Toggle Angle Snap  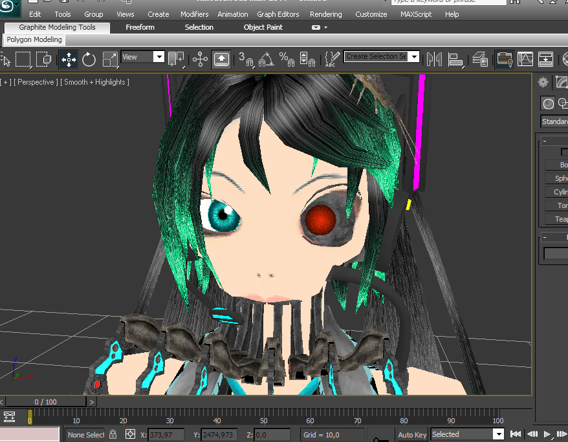tap(267, 59)
